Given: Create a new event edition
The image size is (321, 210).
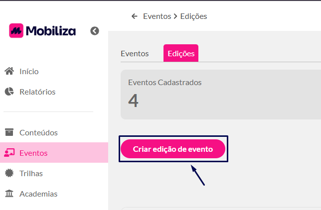Looking at the screenshot, I should pos(173,149).
